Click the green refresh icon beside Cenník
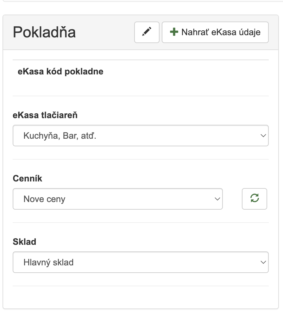This screenshot has width=283, height=323. pyautogui.click(x=254, y=199)
